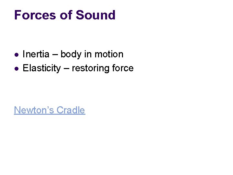Select the bullet dot before Elasticity
Image resolution: width=233 pixels, height=175 pixels.
[17, 69]
